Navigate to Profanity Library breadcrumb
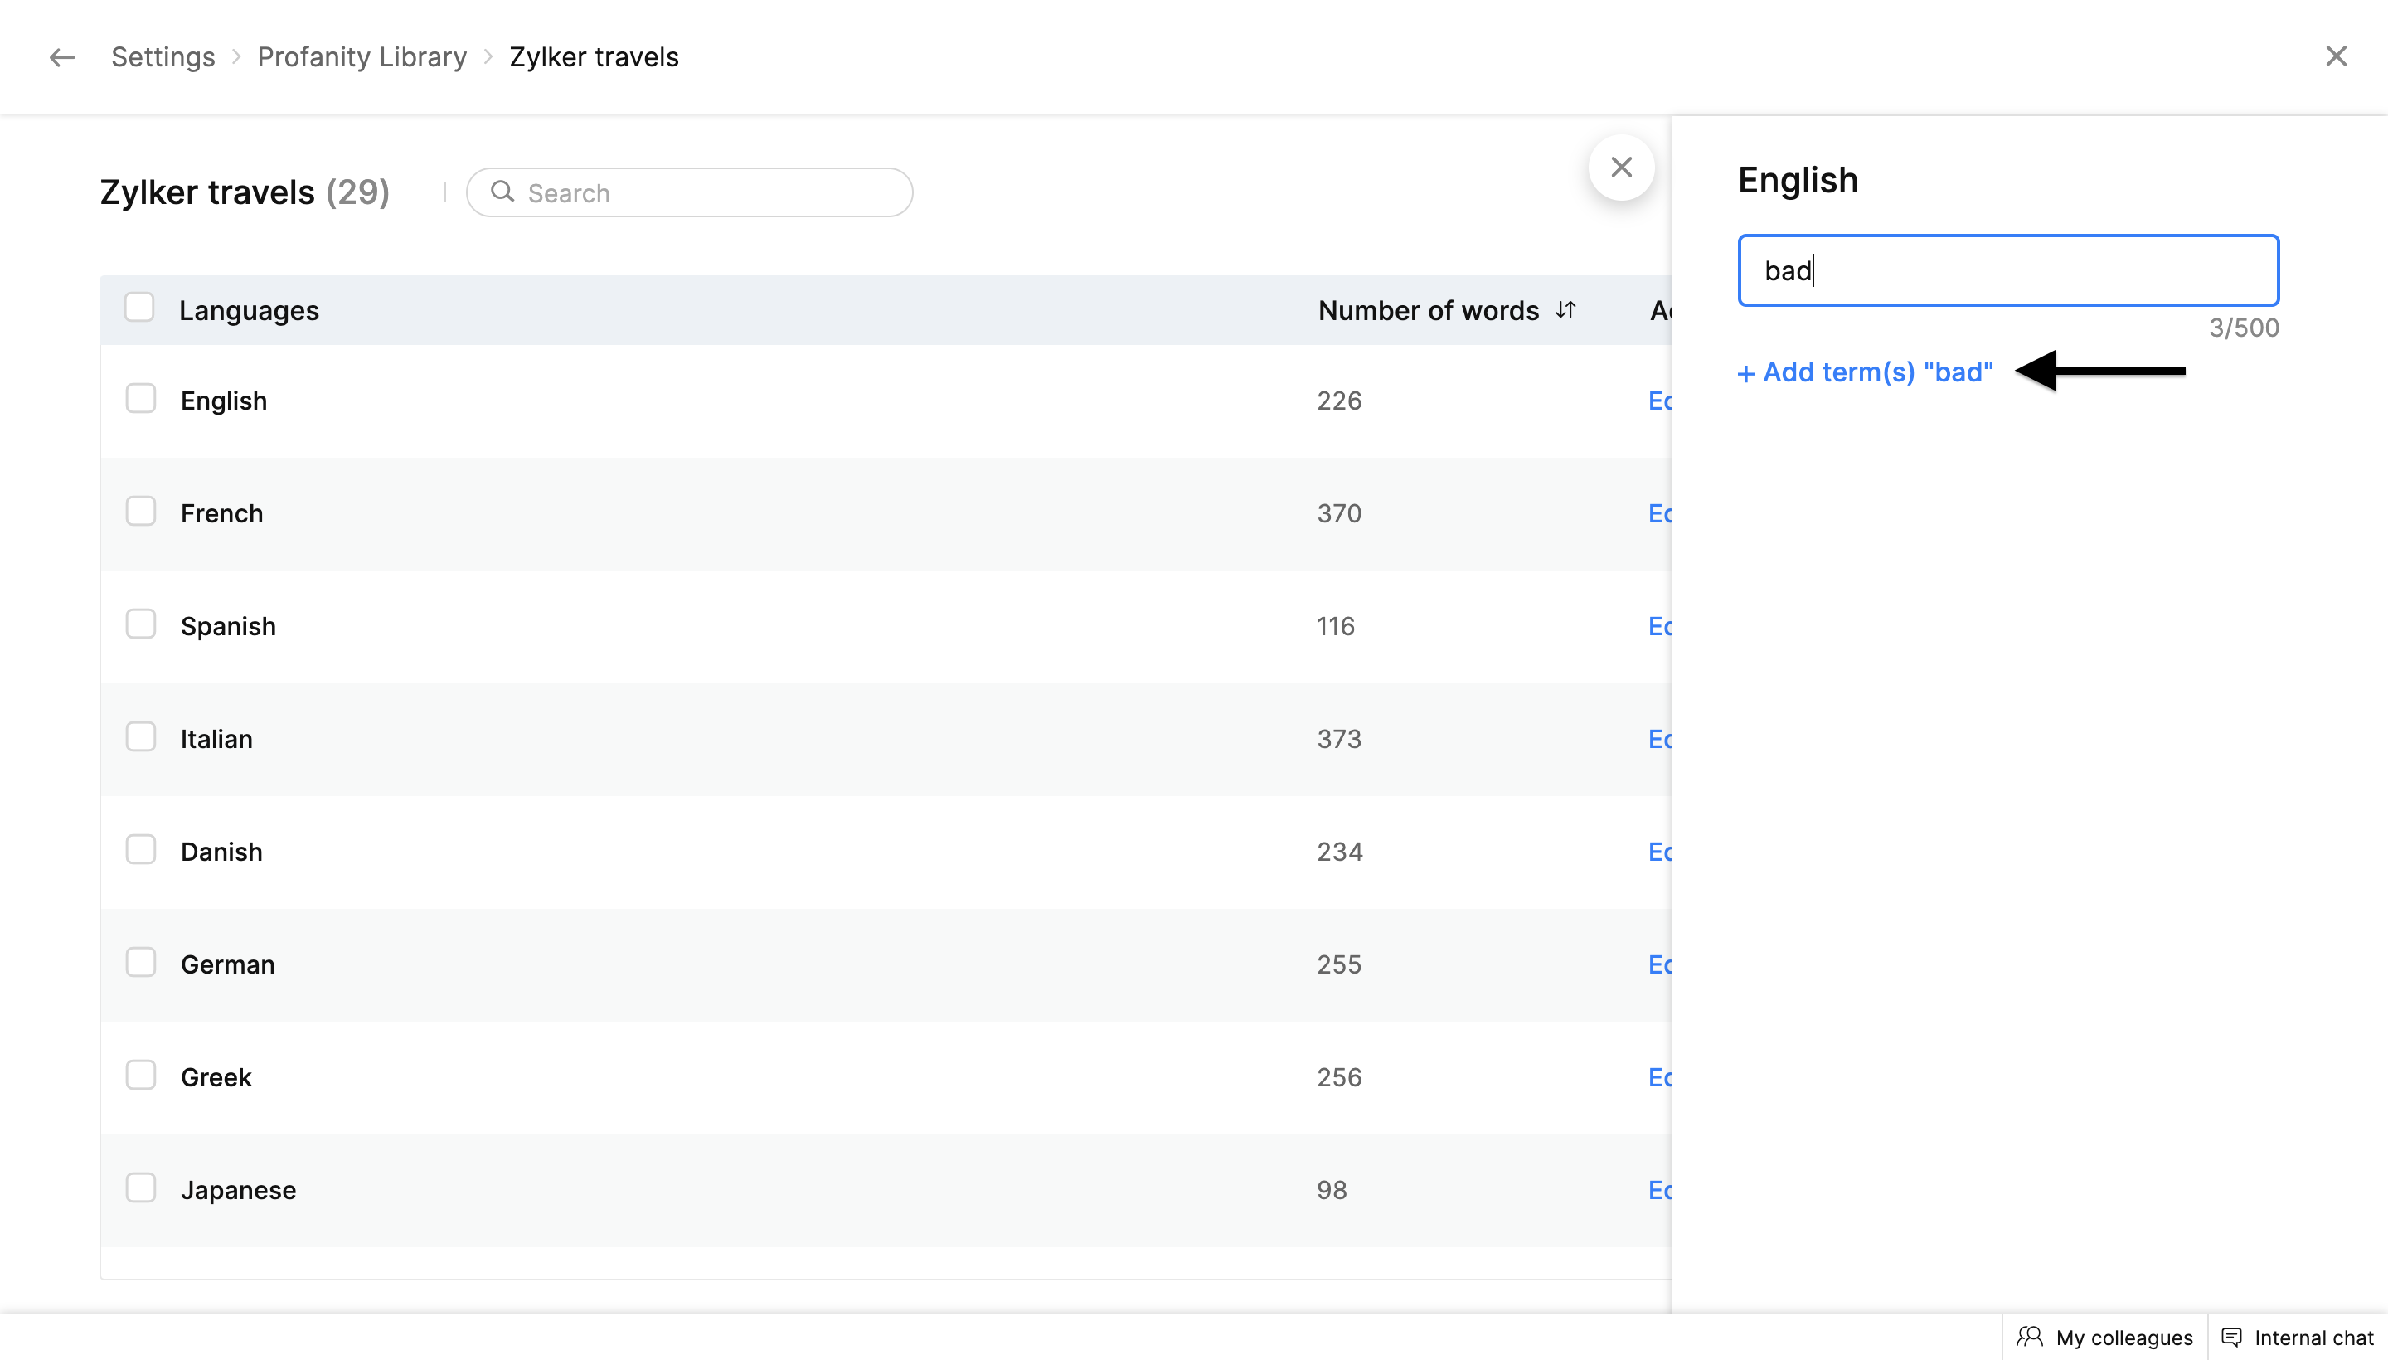This screenshot has height=1360, width=2388. [362, 57]
